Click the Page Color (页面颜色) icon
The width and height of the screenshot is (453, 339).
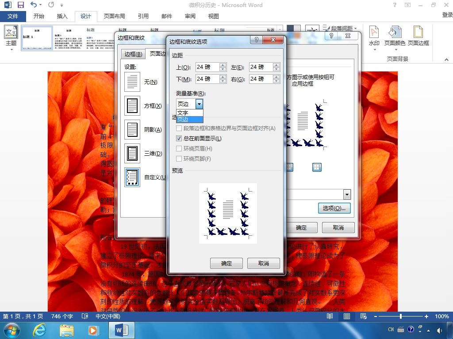395,32
